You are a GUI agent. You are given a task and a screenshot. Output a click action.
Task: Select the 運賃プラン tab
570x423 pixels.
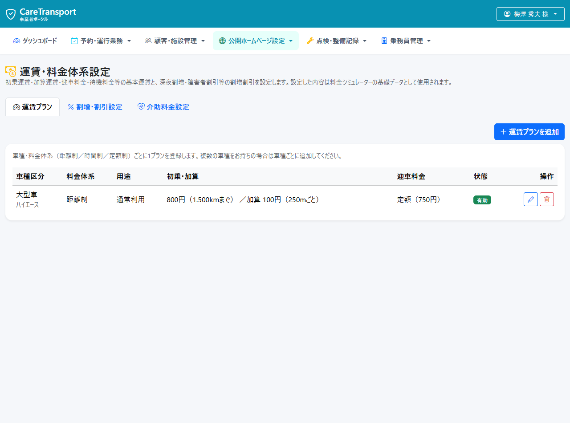click(x=33, y=107)
